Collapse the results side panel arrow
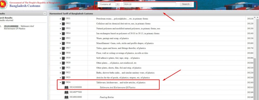The image size is (259, 100). click(x=45, y=14)
